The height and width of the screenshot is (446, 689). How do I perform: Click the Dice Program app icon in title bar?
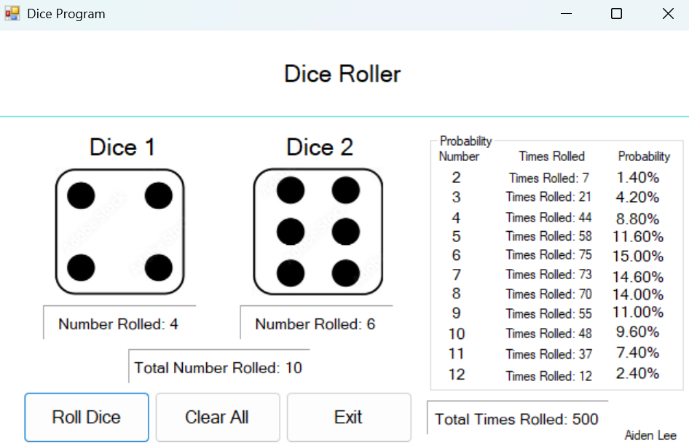click(x=12, y=14)
